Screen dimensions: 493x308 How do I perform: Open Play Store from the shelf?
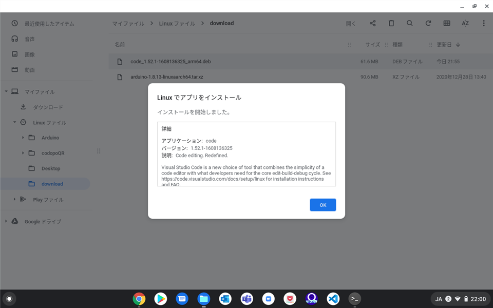(x=160, y=299)
